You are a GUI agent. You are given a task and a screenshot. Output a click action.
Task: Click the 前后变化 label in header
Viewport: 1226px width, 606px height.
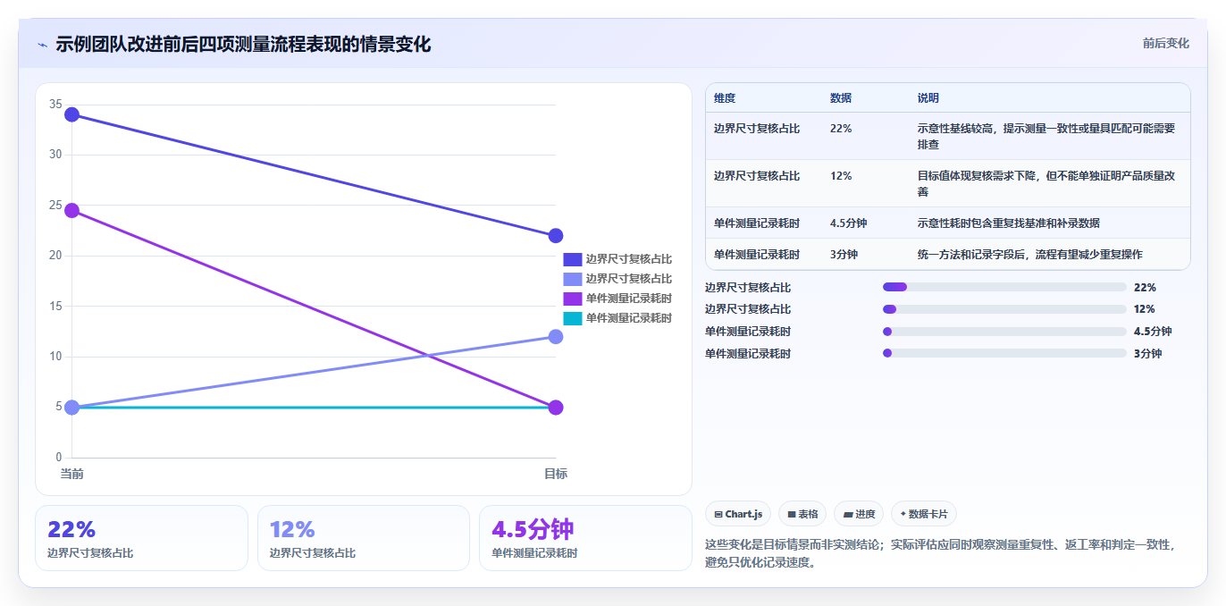[1165, 43]
